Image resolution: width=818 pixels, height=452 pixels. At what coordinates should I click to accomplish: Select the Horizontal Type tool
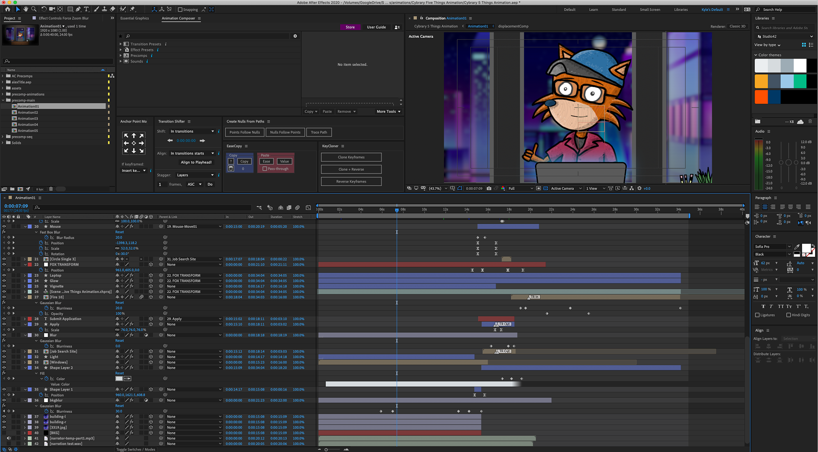86,9
